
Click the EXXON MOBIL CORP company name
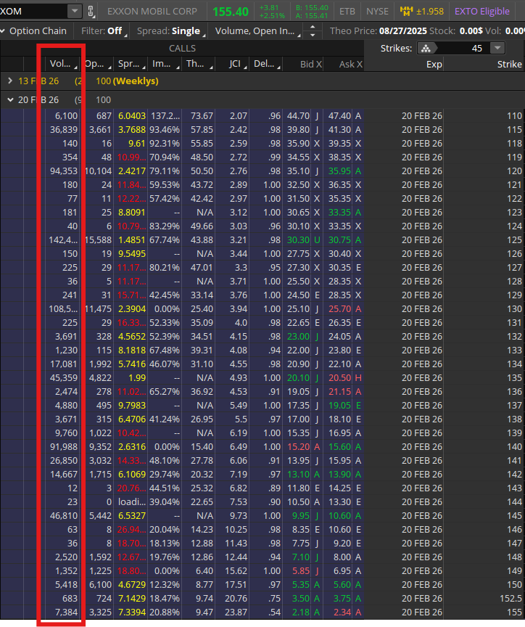click(x=152, y=11)
